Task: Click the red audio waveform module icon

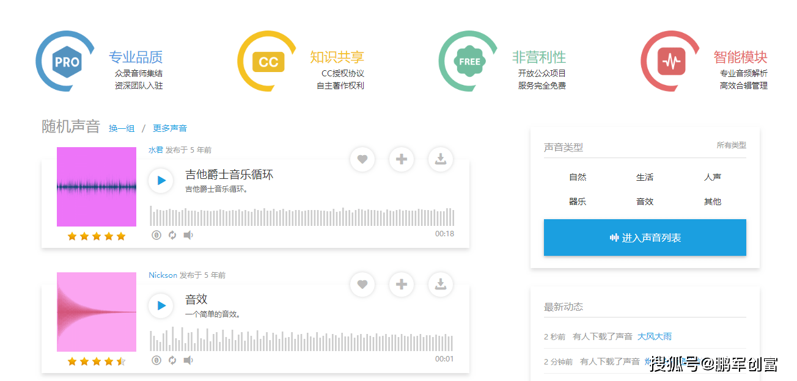Action: (x=671, y=62)
